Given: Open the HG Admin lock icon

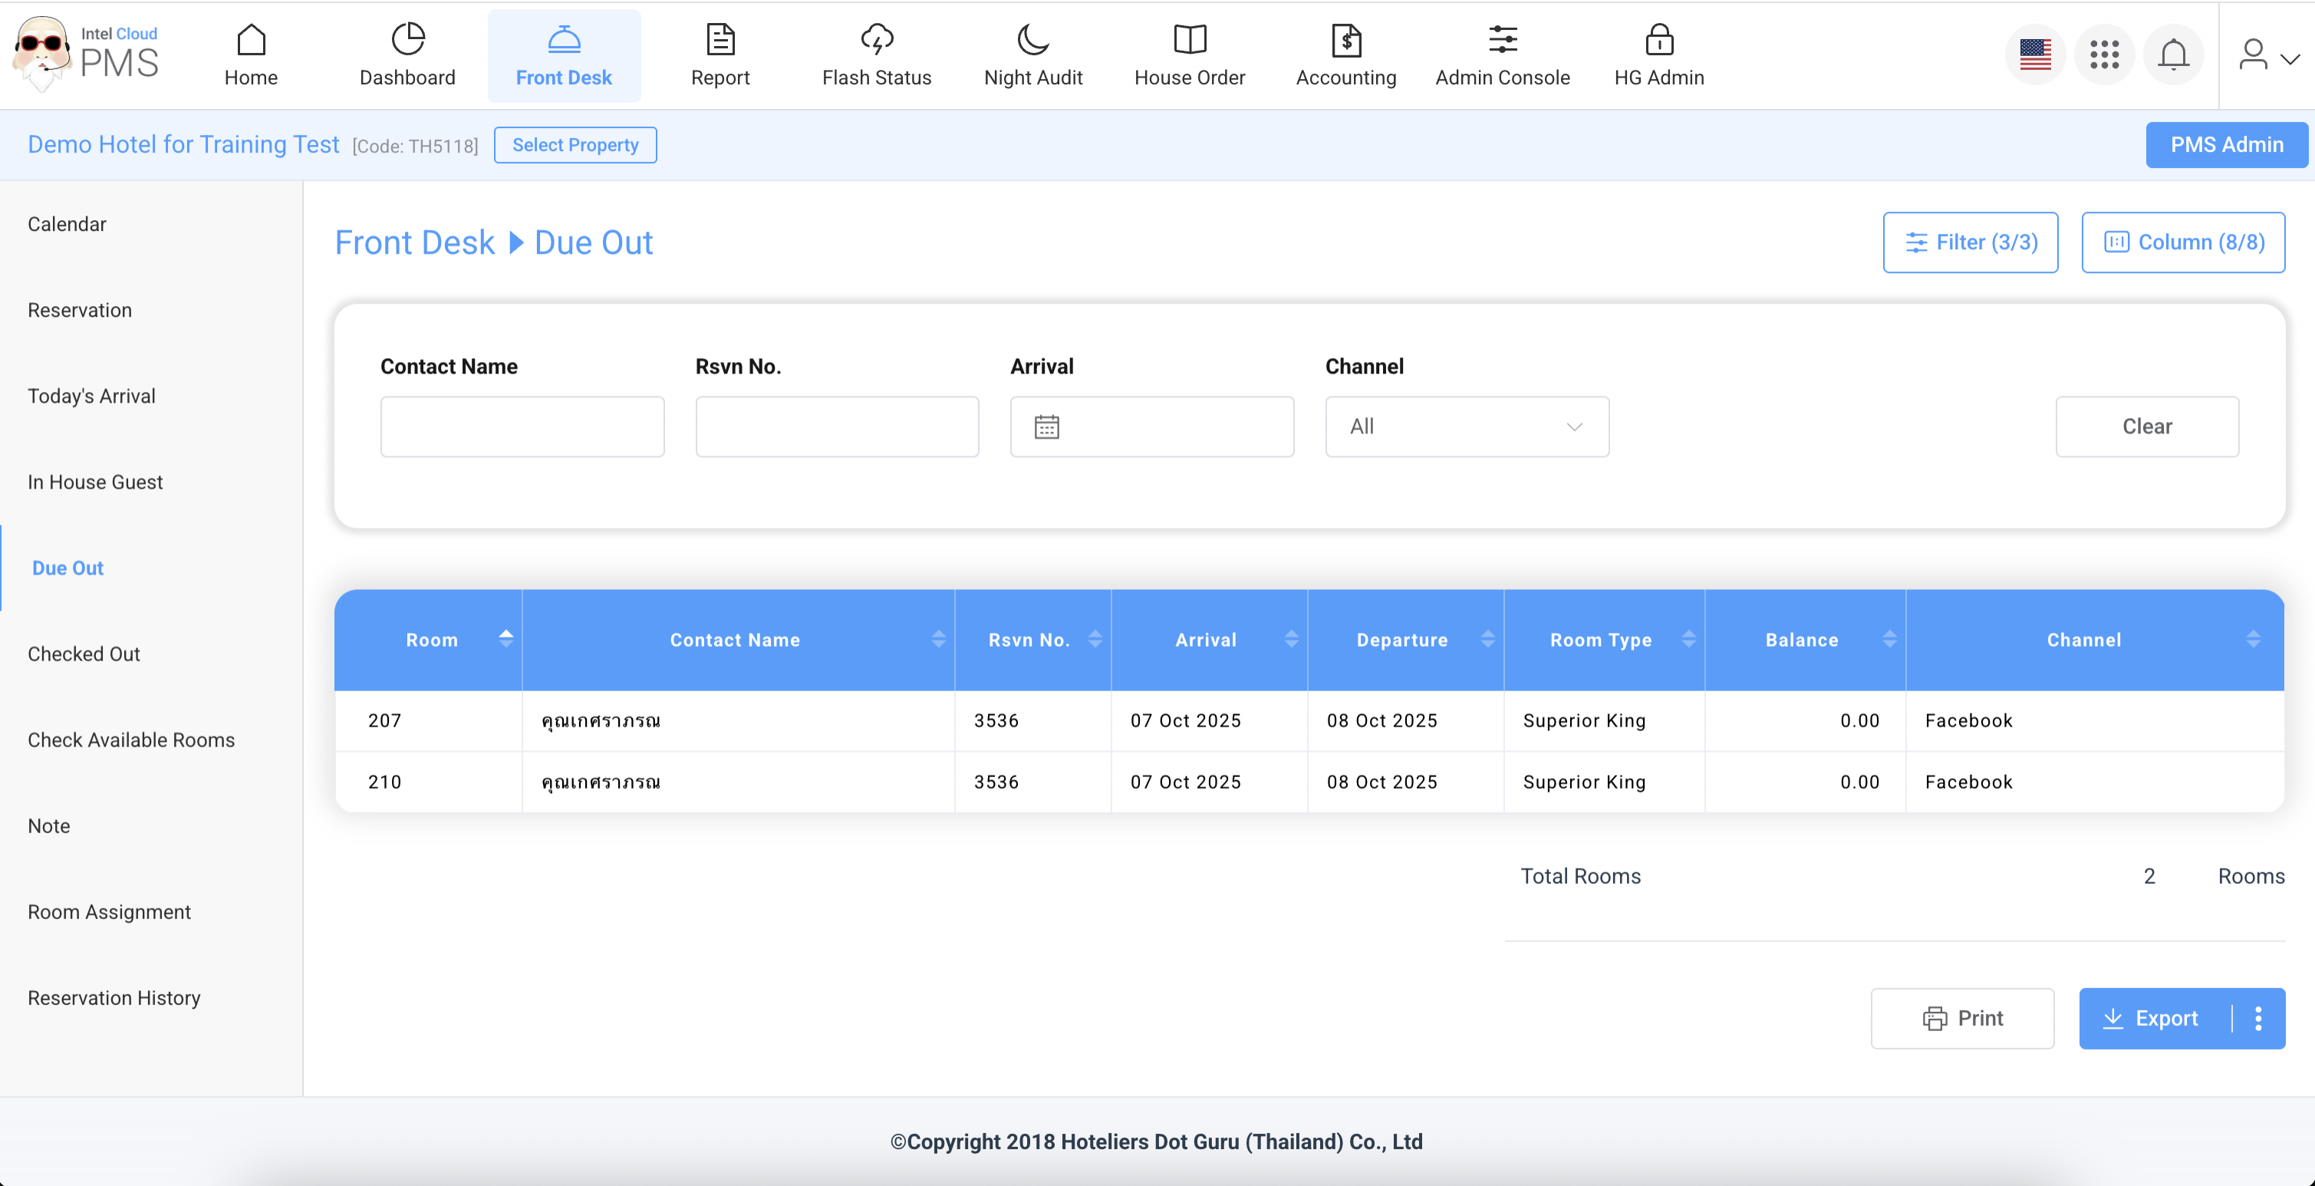Looking at the screenshot, I should point(1658,40).
